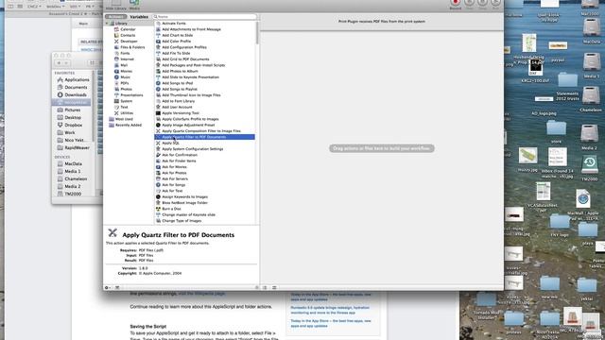
Task: Click the red Record button icon
Action: tap(456, 2)
